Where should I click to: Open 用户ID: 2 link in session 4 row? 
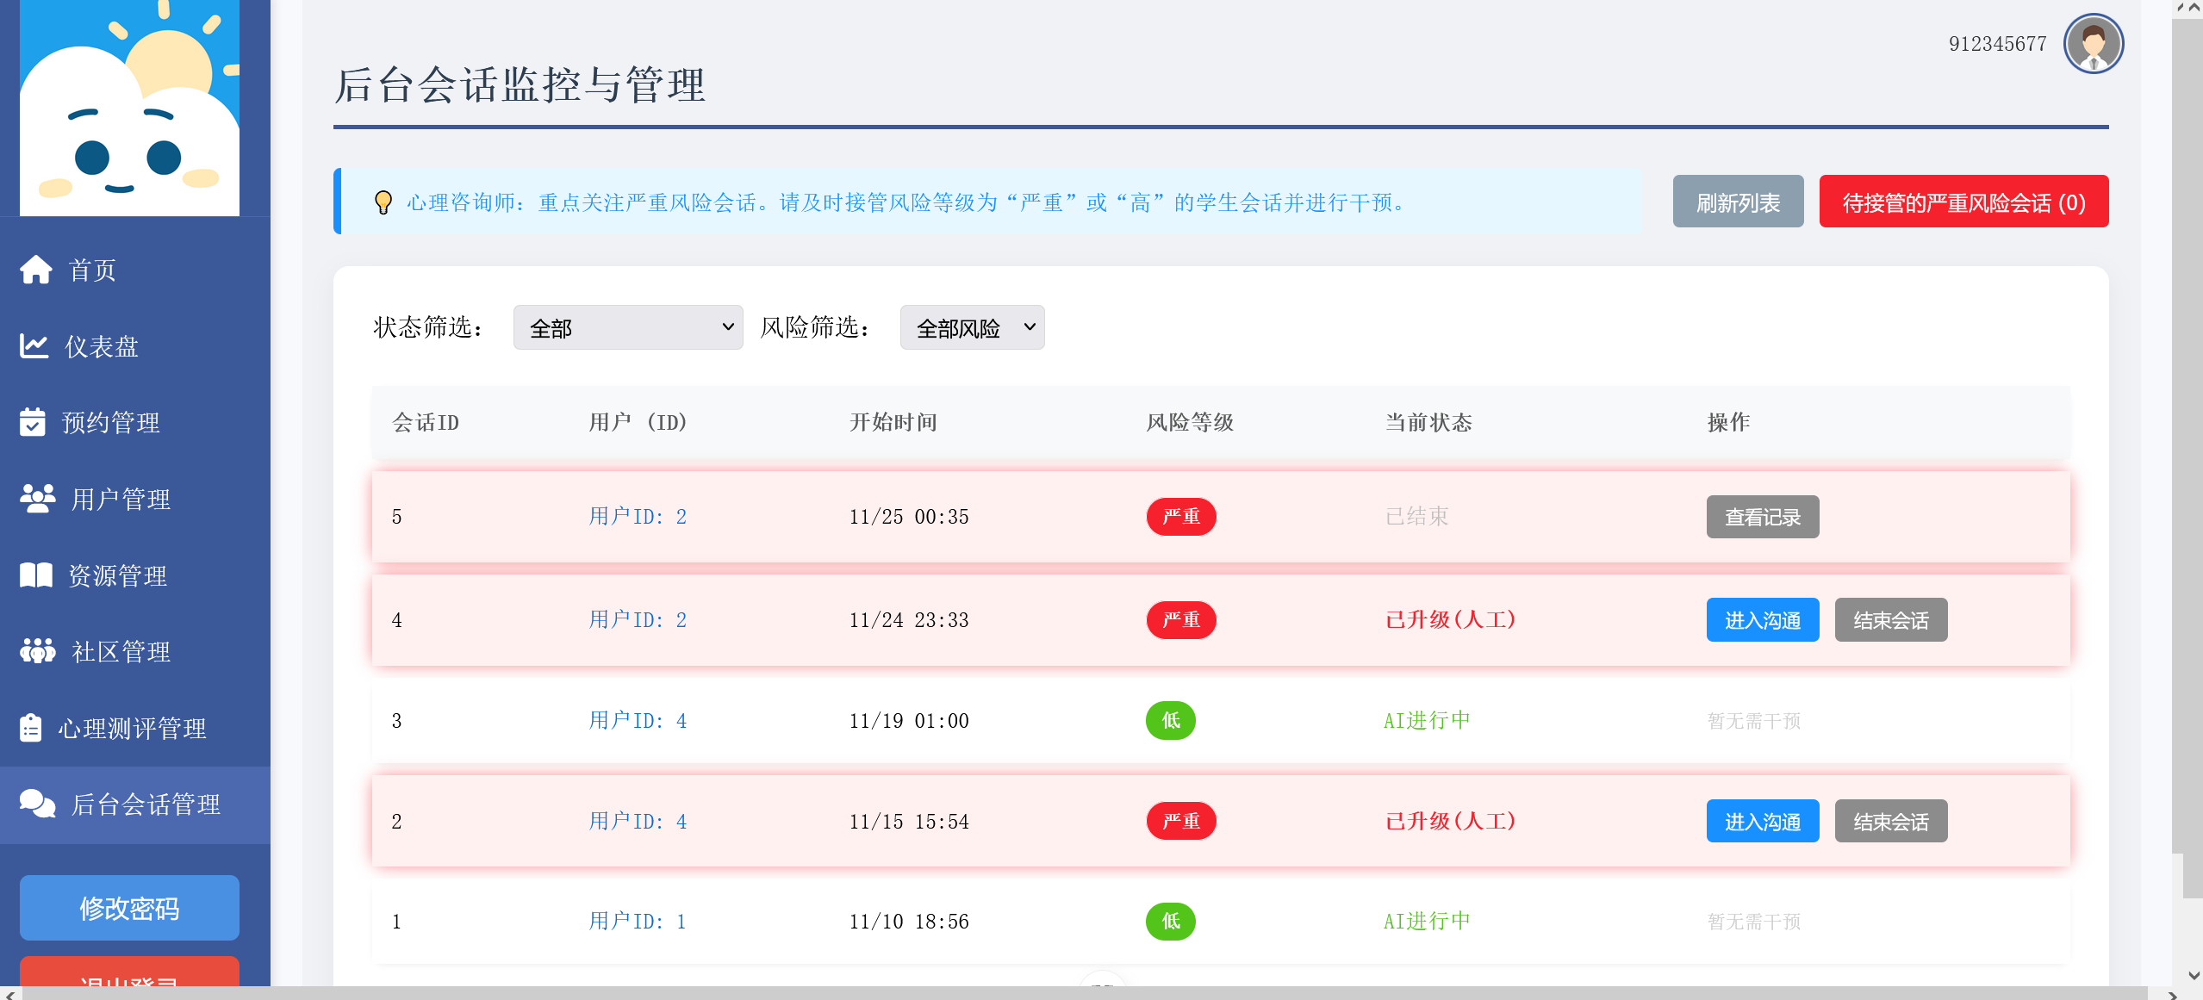coord(638,620)
